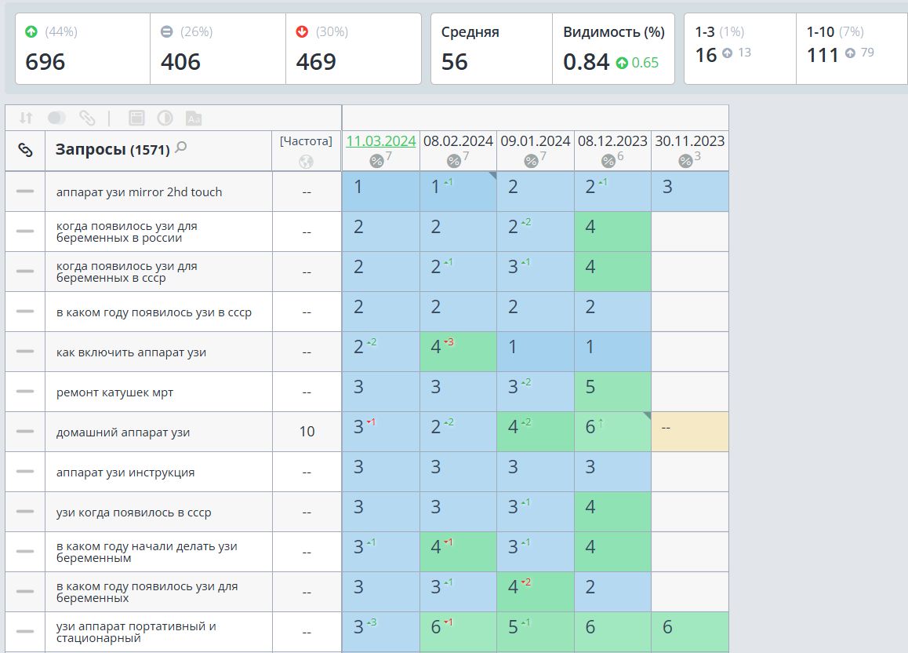Click the sort arrows icon in toolbar
Viewport: 908px width, 653px height.
[x=25, y=119]
